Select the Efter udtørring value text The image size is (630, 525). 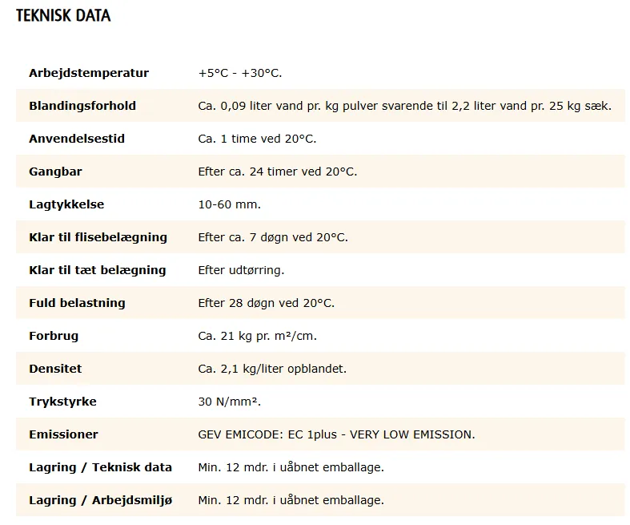tap(241, 270)
